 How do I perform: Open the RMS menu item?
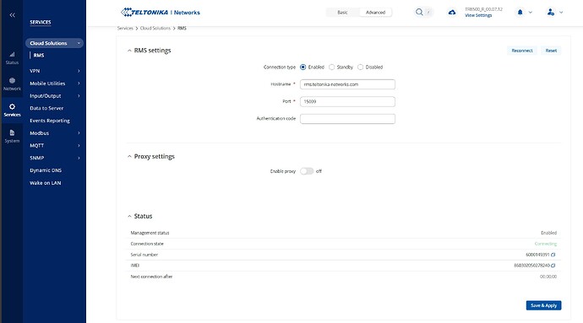39,56
